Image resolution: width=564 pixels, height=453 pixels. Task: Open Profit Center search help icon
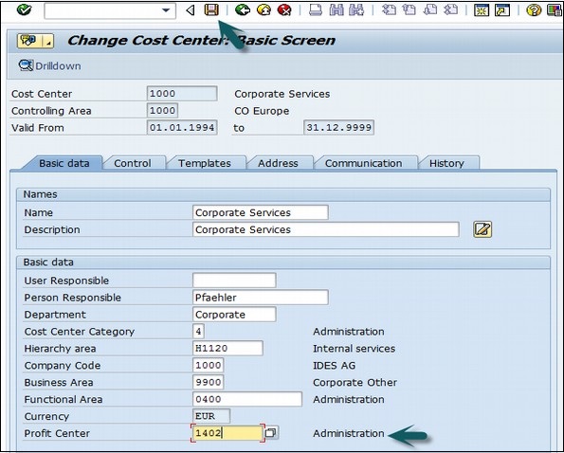coord(271,432)
